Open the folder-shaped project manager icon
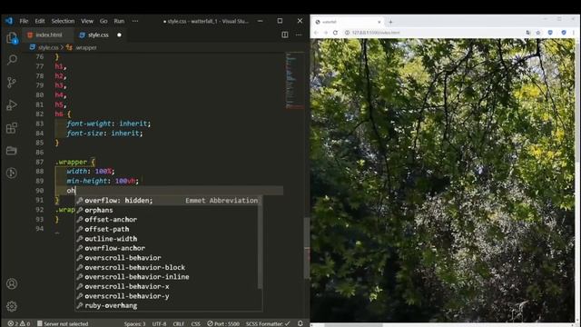Screen dimensions: 581x327 point(12,151)
